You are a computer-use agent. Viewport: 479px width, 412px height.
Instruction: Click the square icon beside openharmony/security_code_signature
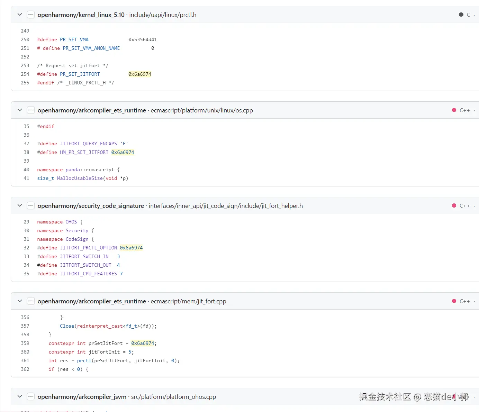31,205
